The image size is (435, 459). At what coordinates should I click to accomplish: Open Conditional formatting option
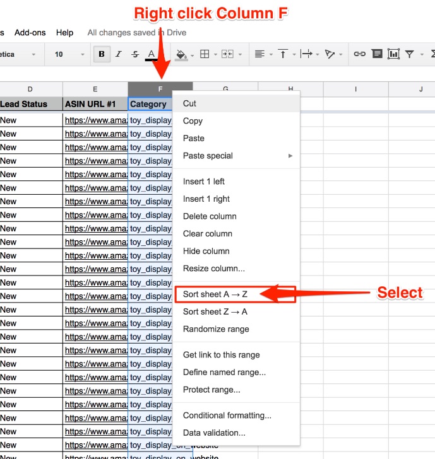click(x=236, y=415)
